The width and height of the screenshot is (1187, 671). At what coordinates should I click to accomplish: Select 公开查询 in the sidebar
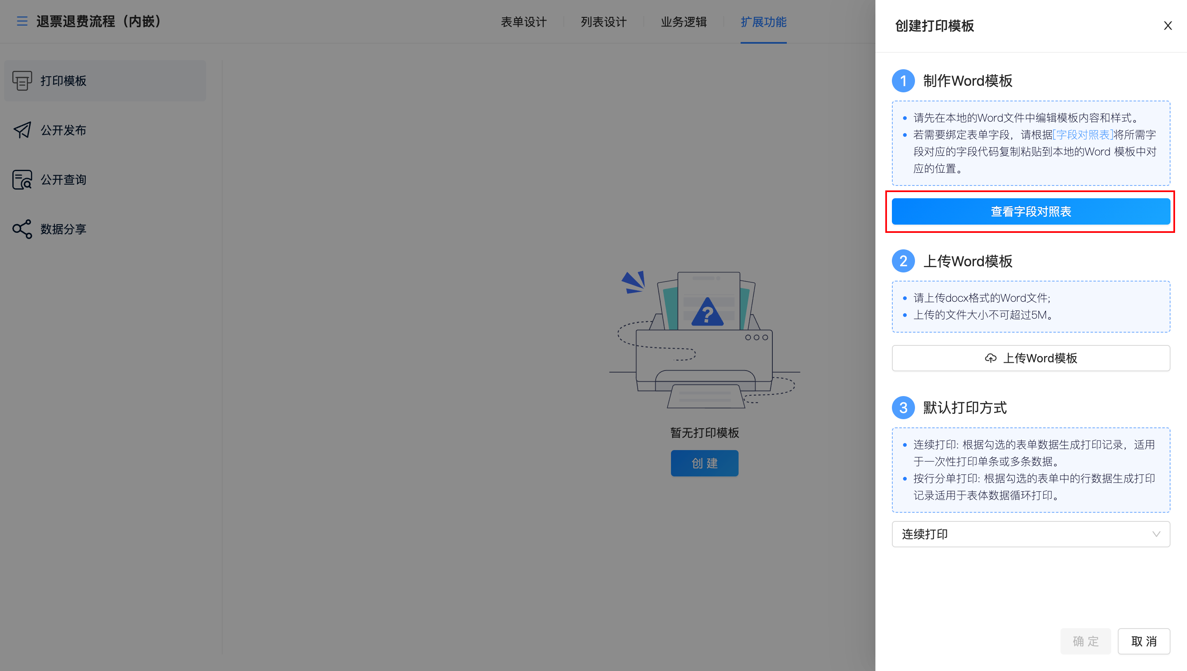105,180
